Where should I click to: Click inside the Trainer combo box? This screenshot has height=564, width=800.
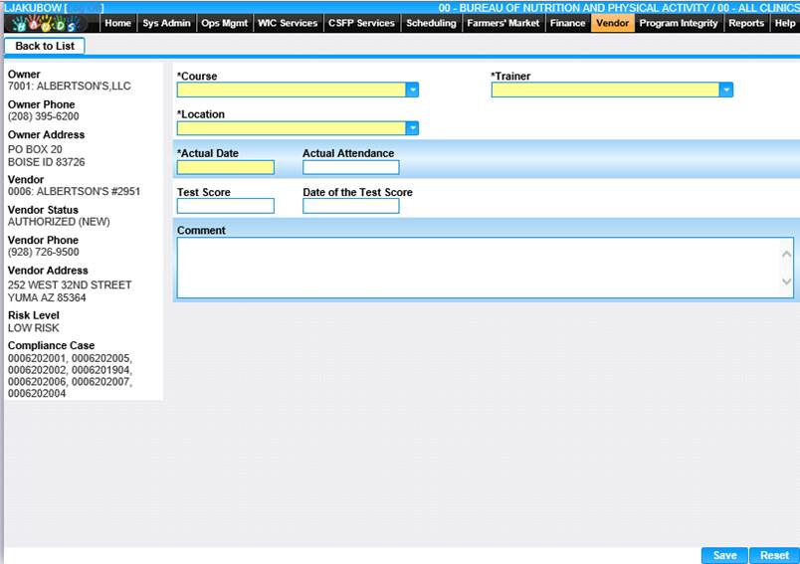pyautogui.click(x=606, y=90)
